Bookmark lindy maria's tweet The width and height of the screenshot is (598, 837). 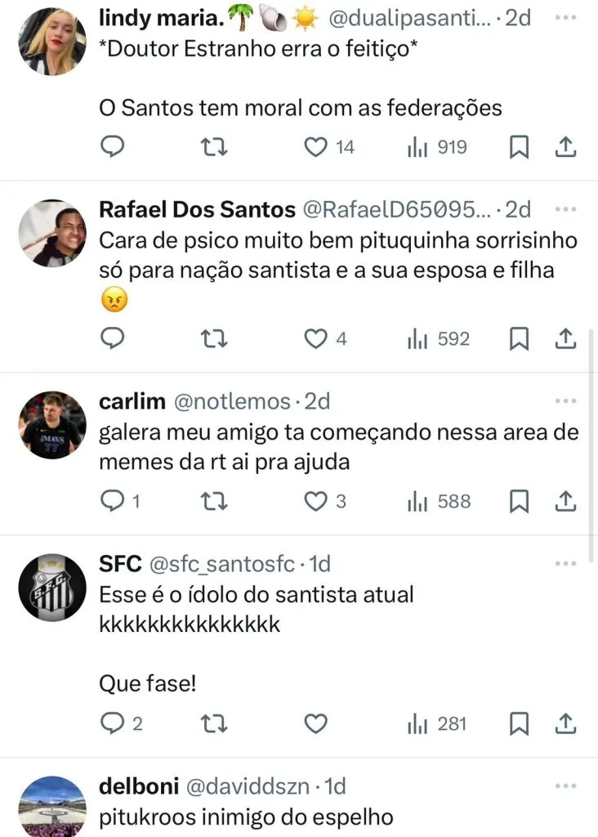click(x=520, y=147)
